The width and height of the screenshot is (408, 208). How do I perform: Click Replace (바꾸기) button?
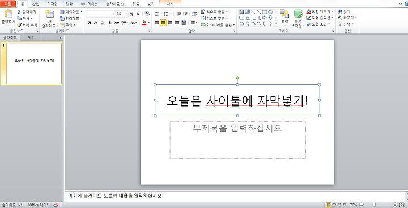coord(347,18)
